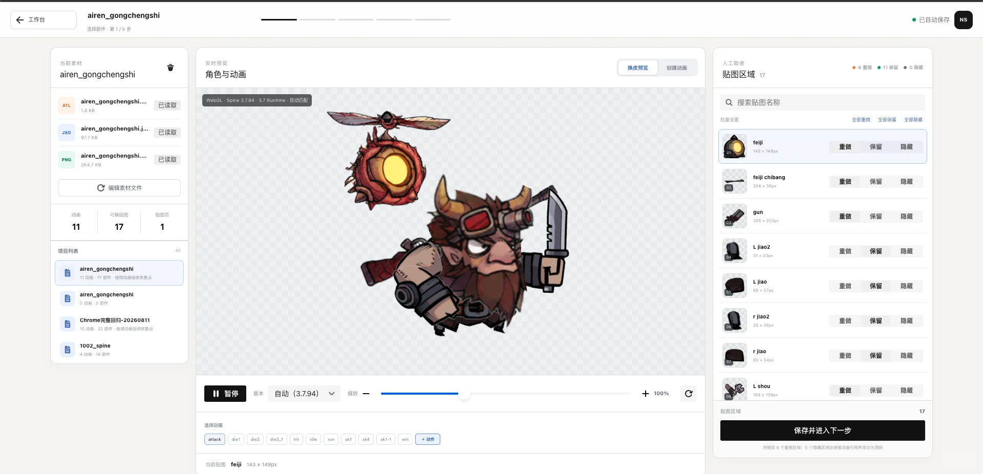Set r jiao2 to 重做
This screenshot has height=474, width=983.
point(845,321)
